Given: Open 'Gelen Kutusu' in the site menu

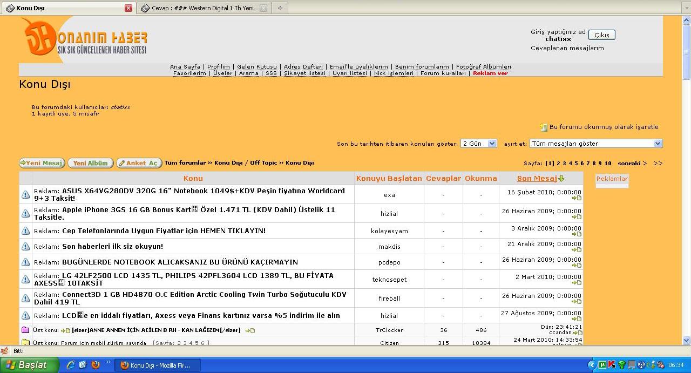Looking at the screenshot, I should point(257,67).
